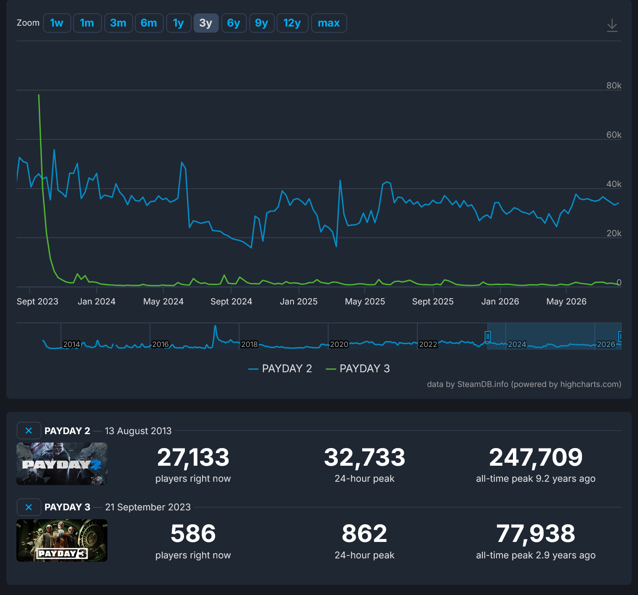Download chart via the export arrow icon
The image size is (638, 595).
(x=612, y=25)
